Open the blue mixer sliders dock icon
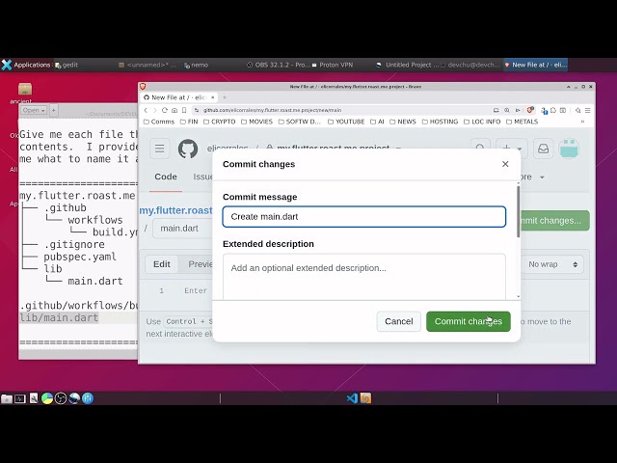This screenshot has width=617, height=463. pyautogui.click(x=88, y=398)
